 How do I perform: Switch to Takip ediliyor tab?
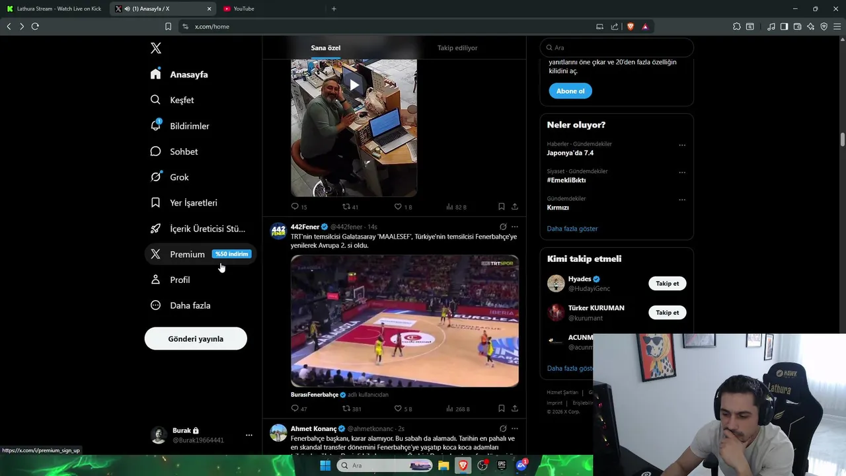(x=457, y=48)
